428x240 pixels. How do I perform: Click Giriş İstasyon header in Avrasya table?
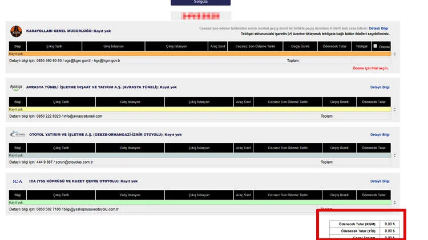click(130, 102)
